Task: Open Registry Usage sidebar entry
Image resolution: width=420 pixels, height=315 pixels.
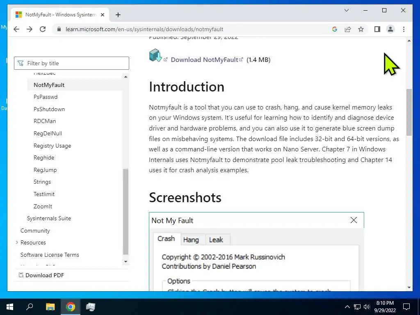Action: pos(52,146)
